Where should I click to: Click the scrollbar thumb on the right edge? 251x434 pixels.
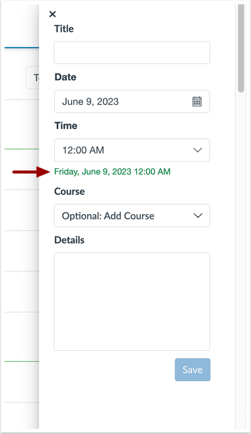tap(241, 48)
